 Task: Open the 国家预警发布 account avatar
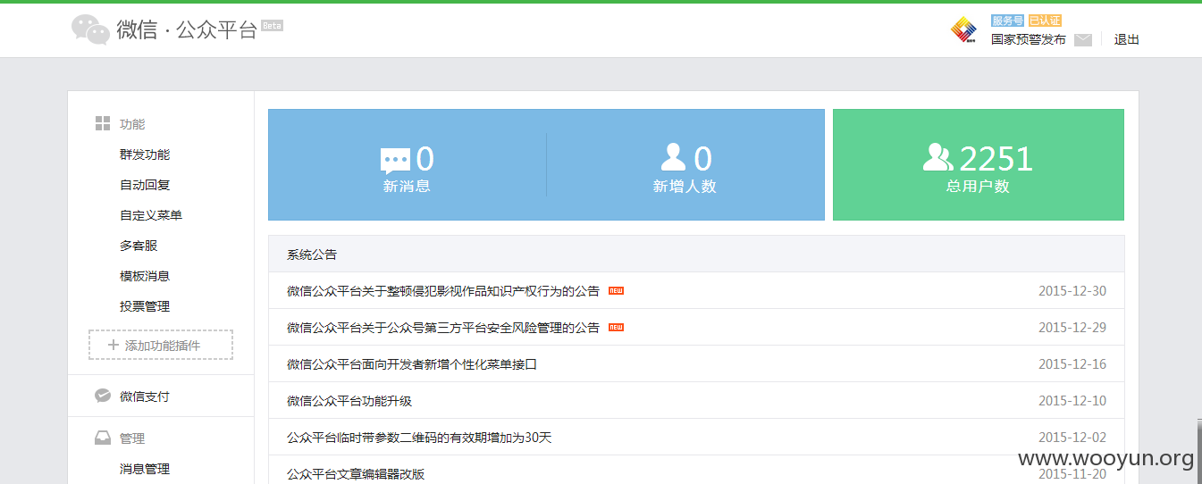point(963,29)
